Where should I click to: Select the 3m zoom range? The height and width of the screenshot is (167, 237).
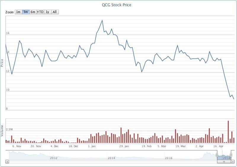pyautogui.click(x=26, y=12)
